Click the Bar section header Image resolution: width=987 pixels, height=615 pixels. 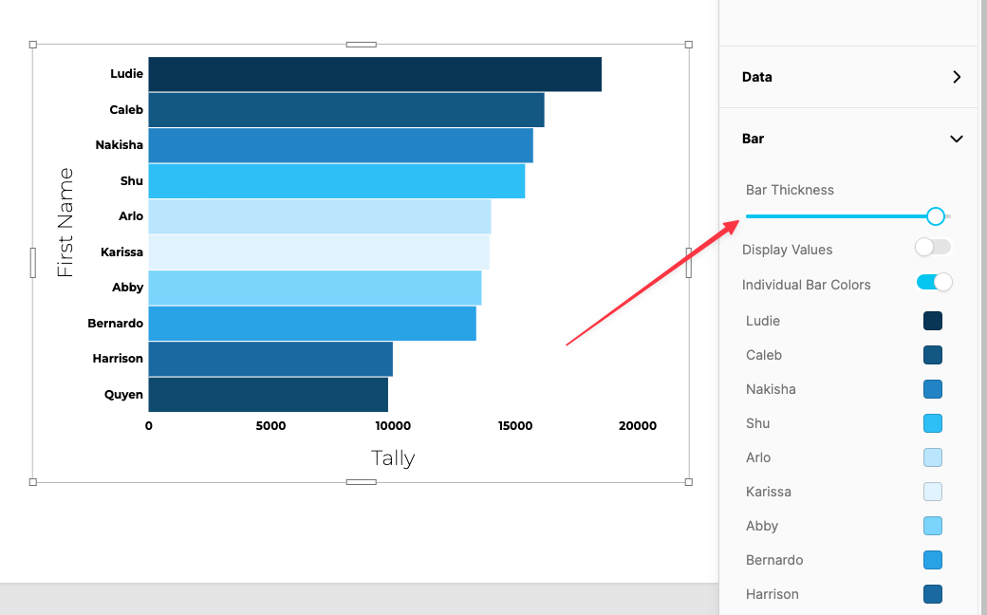(753, 139)
